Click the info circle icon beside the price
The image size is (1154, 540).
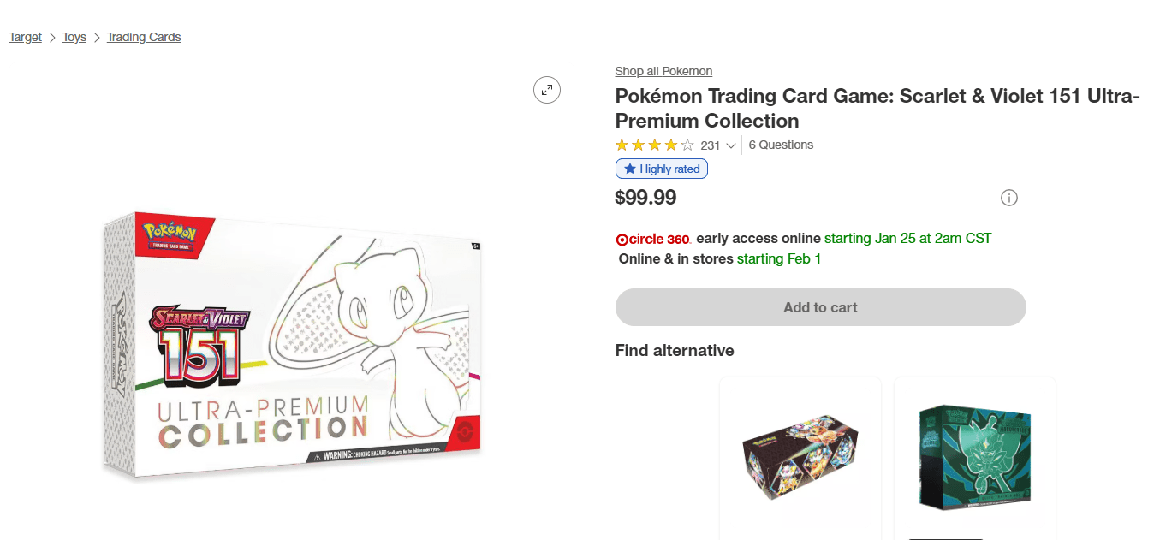pos(1008,198)
